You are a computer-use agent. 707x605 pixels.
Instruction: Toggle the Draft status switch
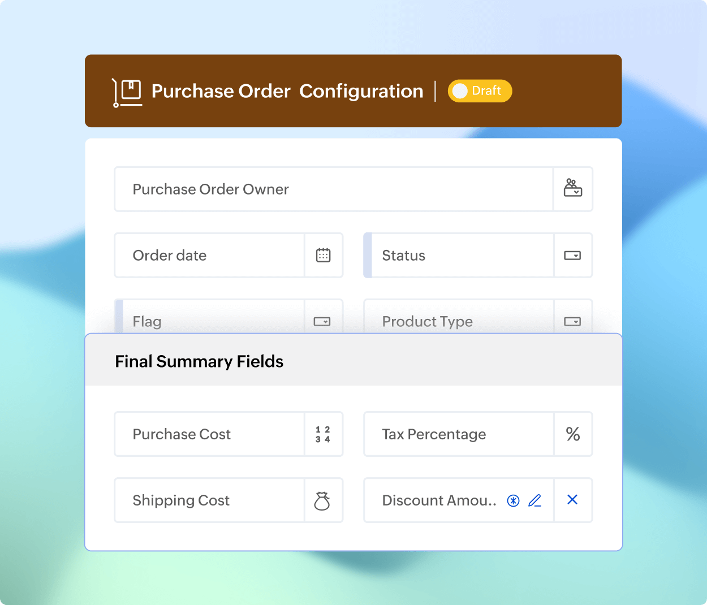tap(460, 90)
